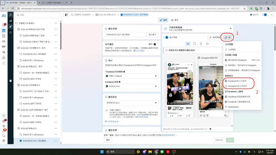Open the billing card icon in left rail
Viewport: 276px width, 155px height.
pyautogui.click(x=3, y=46)
